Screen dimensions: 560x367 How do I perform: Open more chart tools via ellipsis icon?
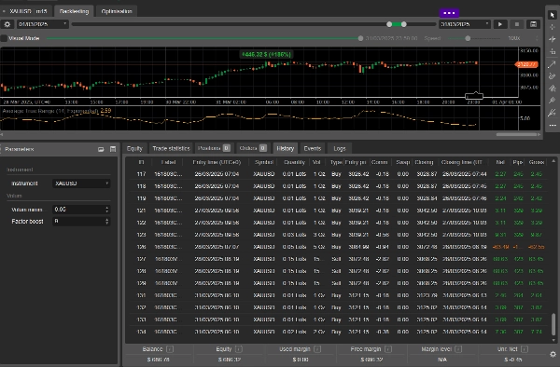553,126
